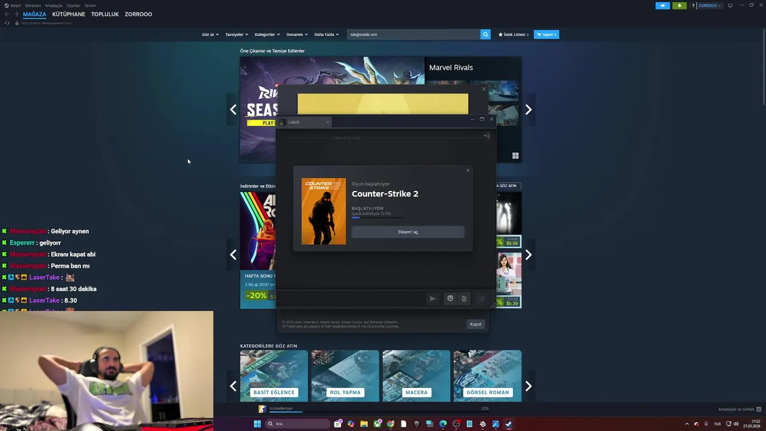Close the Counter-Strike 2 launch dialog
Viewport: 766px width, 431px height.
point(468,171)
